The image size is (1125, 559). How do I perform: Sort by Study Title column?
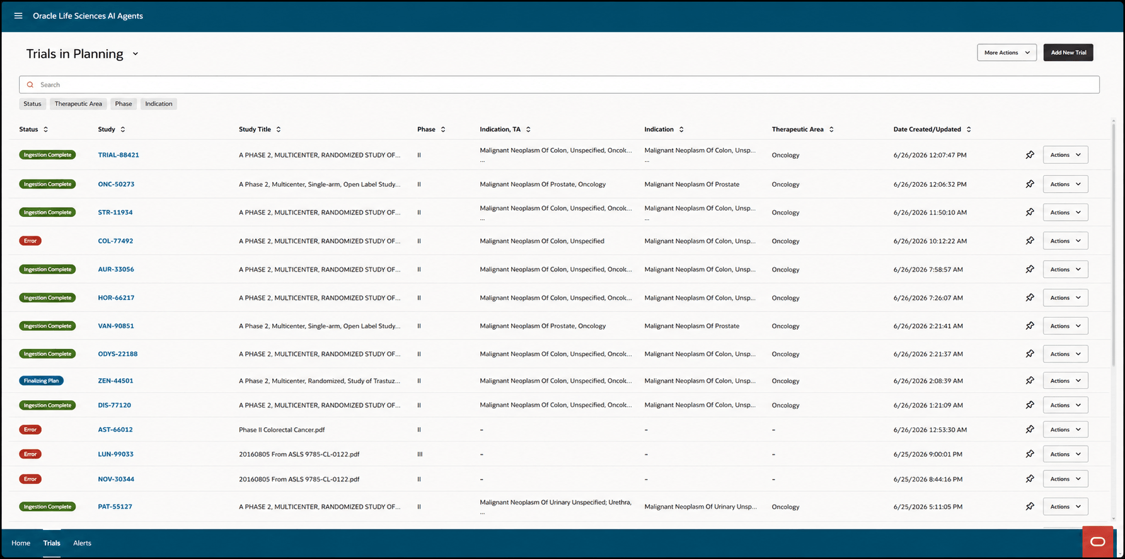278,129
